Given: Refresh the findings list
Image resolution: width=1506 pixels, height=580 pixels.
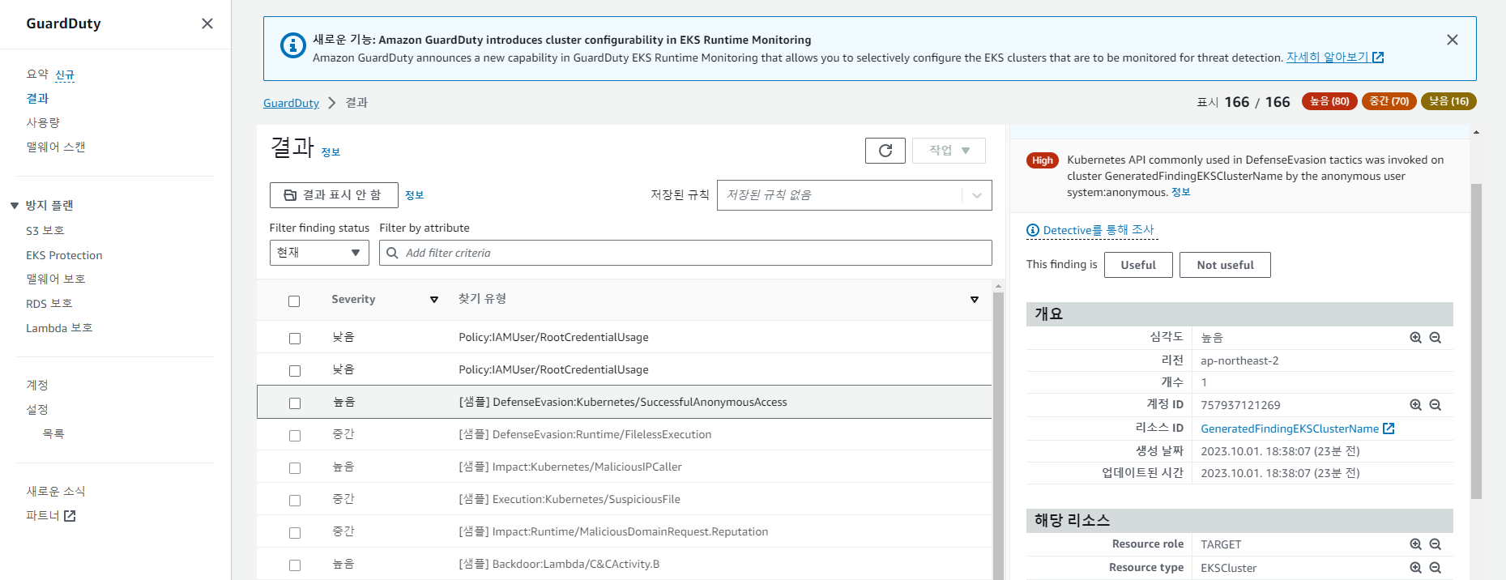Looking at the screenshot, I should tap(885, 151).
